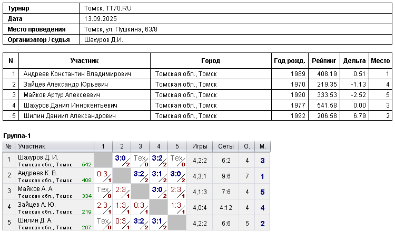Click birth year 1977
Viewport: 395px width, 233px height.
coord(298,105)
